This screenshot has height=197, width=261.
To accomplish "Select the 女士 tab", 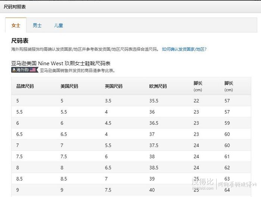I will point(16,25).
